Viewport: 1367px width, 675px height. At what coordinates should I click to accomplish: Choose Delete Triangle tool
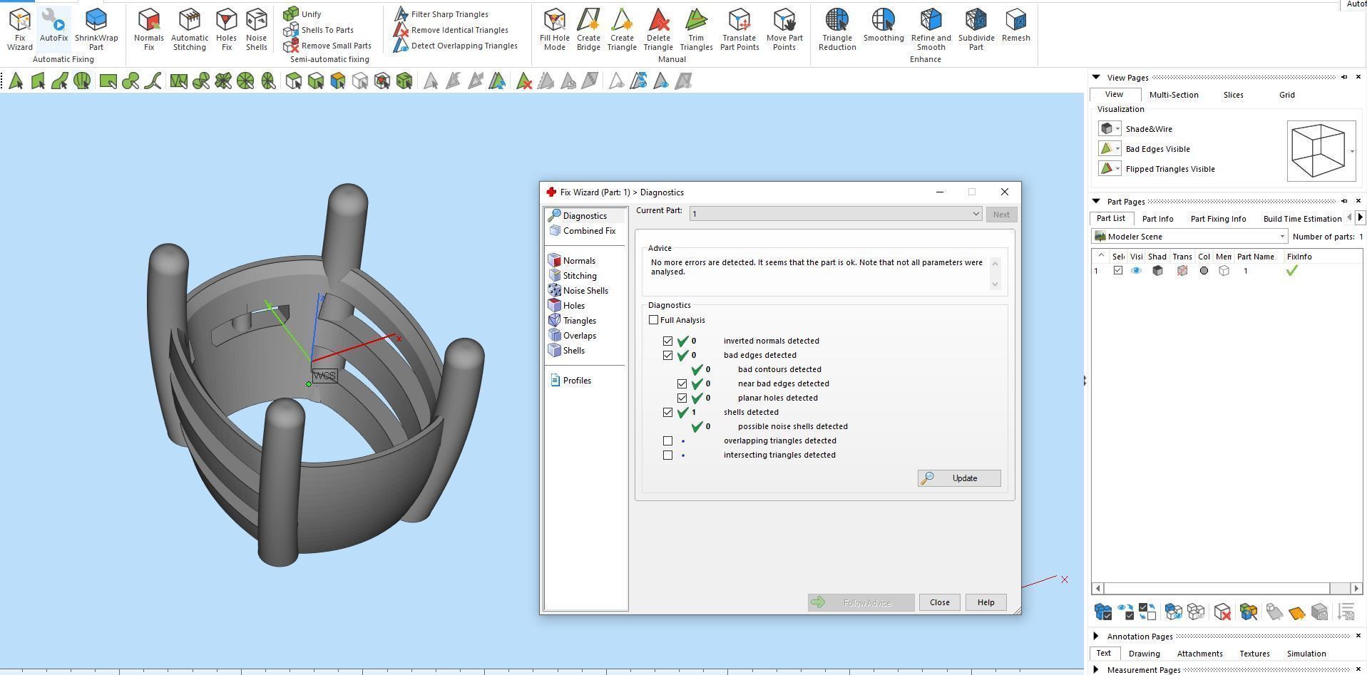658,29
